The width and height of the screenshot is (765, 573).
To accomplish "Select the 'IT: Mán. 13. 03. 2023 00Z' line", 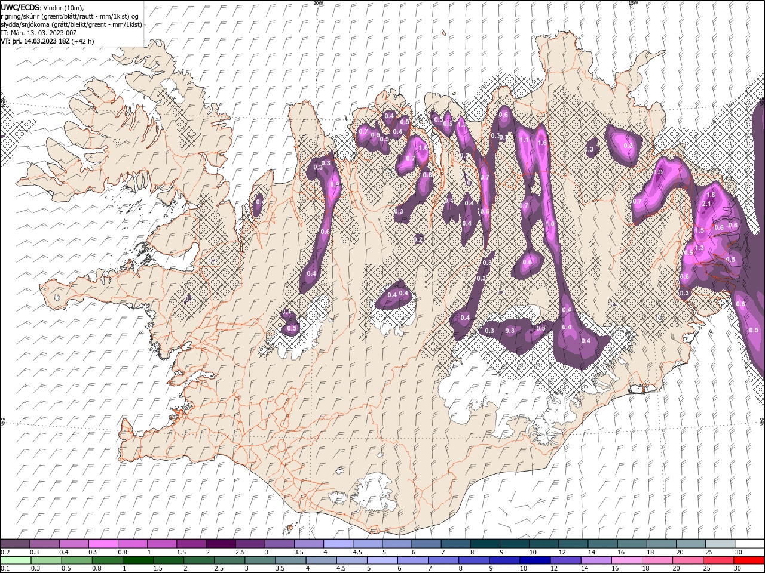I will (40, 33).
